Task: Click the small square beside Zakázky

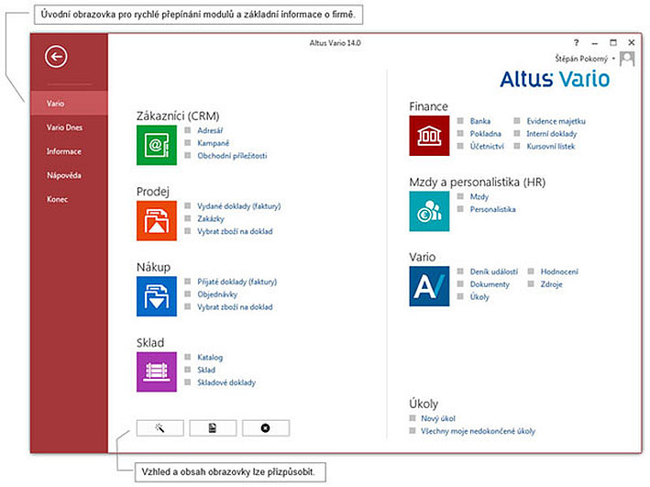Action: coord(187,218)
